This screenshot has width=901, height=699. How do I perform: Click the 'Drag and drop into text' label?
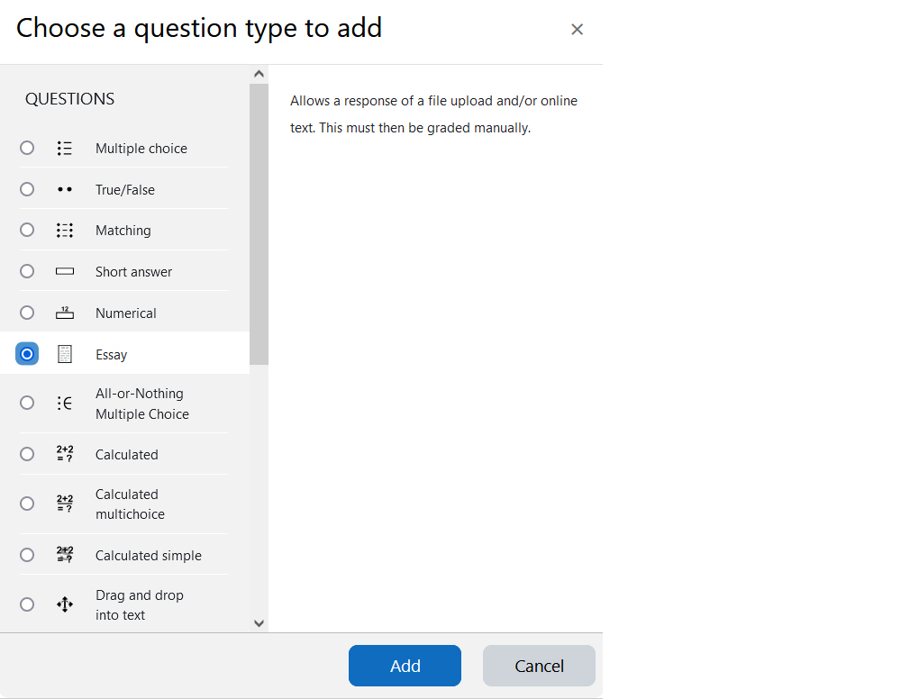[140, 605]
